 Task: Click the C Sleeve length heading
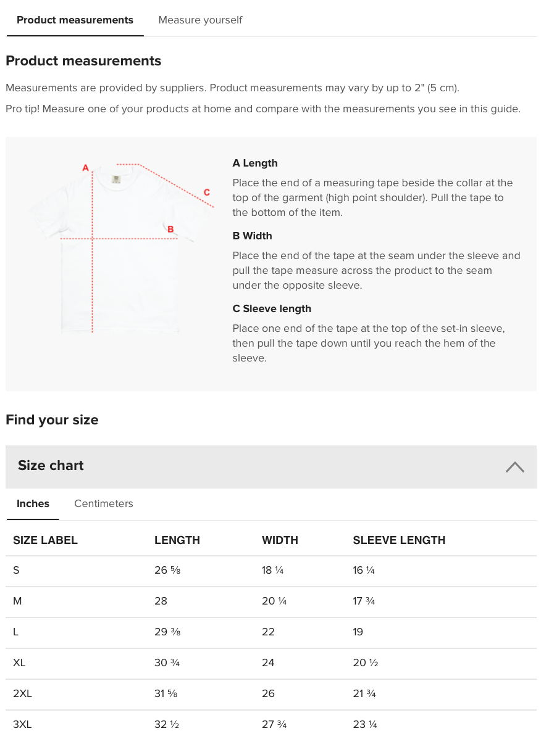point(272,308)
